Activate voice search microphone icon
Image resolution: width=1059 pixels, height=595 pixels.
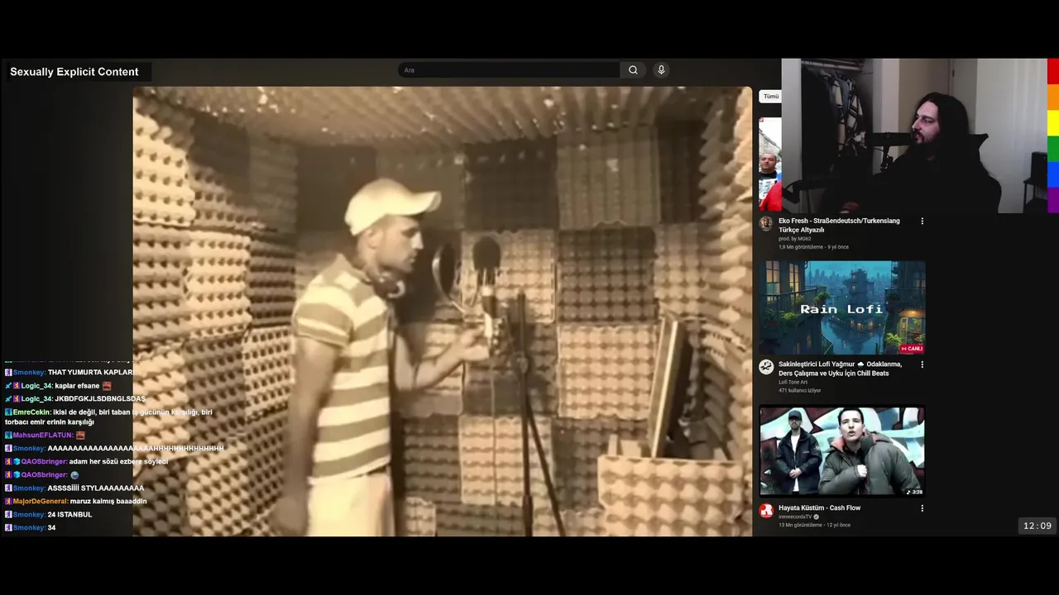(661, 70)
